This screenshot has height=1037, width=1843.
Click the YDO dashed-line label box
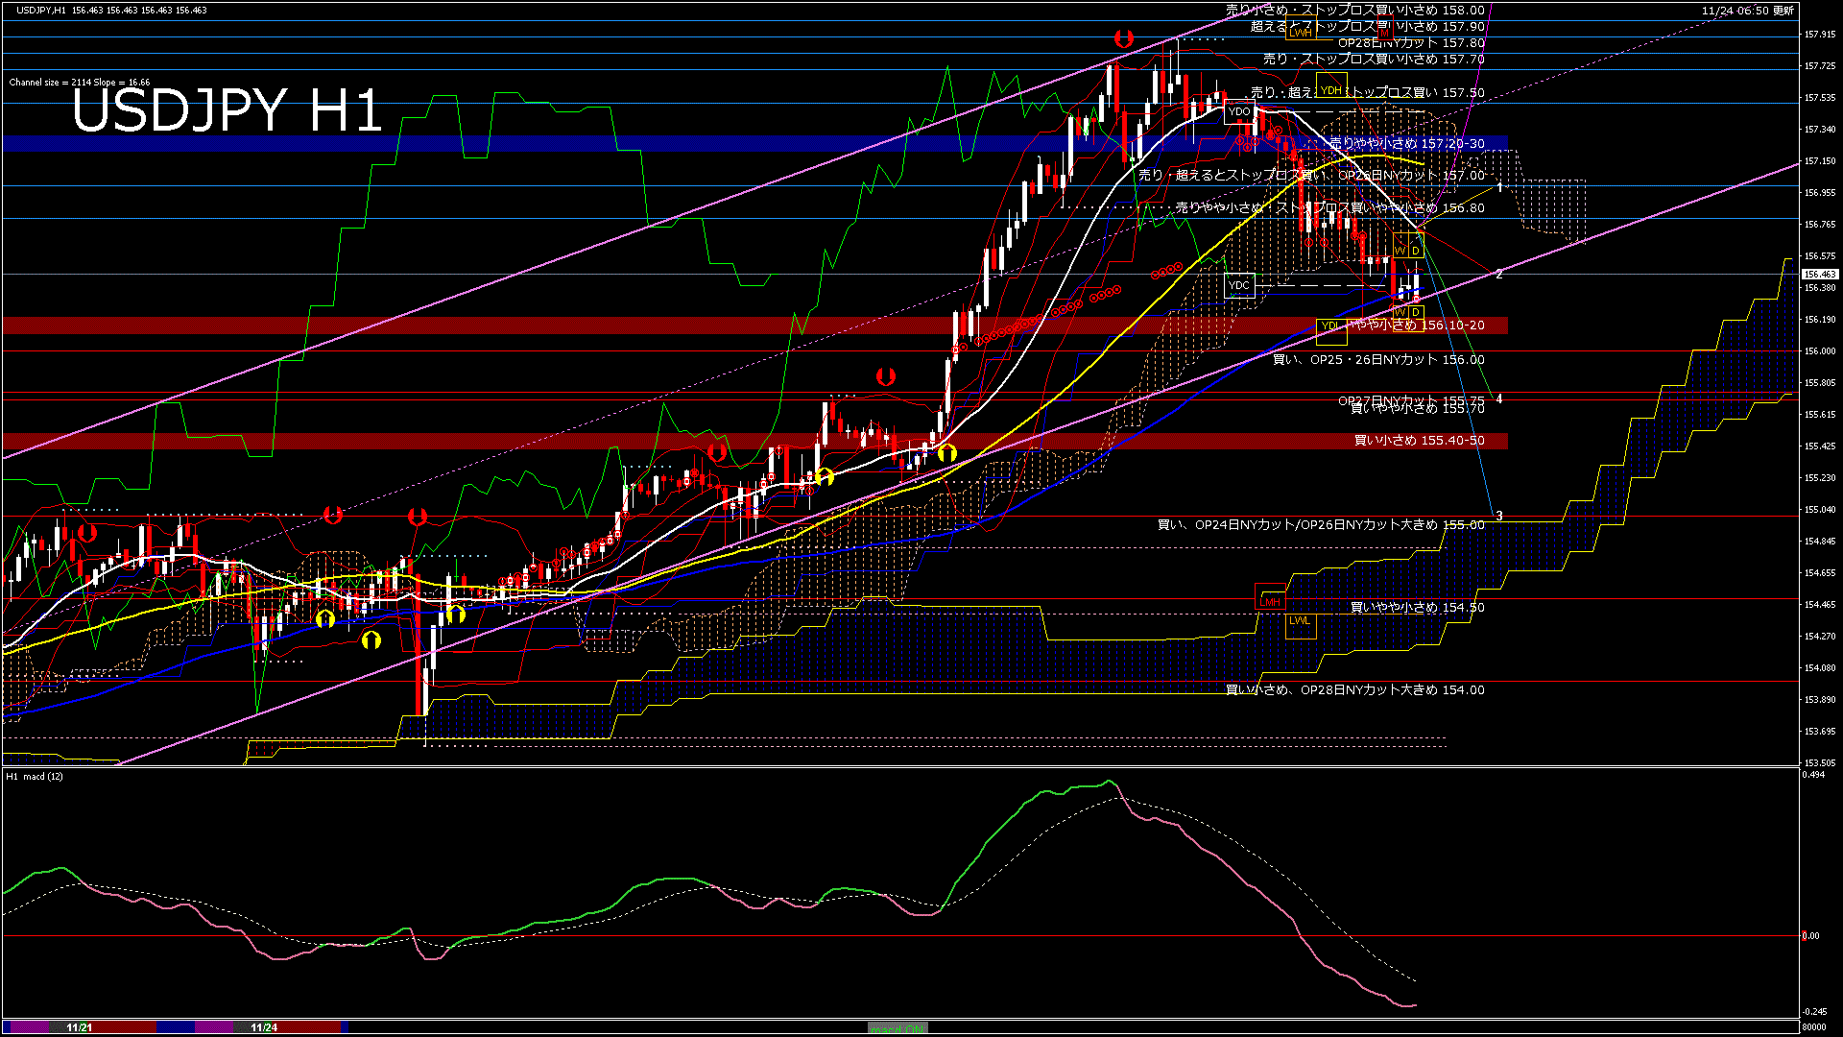[1240, 111]
